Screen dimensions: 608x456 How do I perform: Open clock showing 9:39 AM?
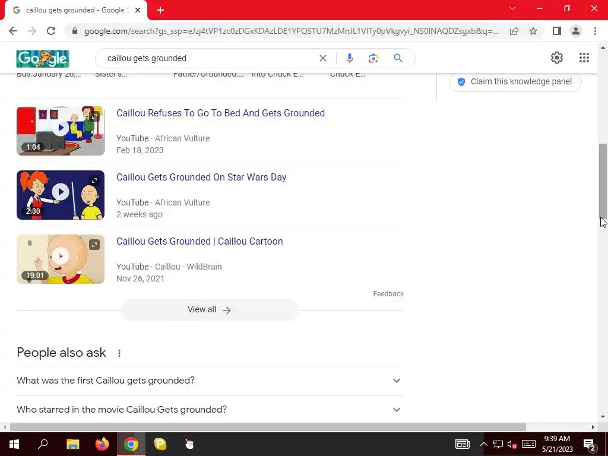[557, 444]
